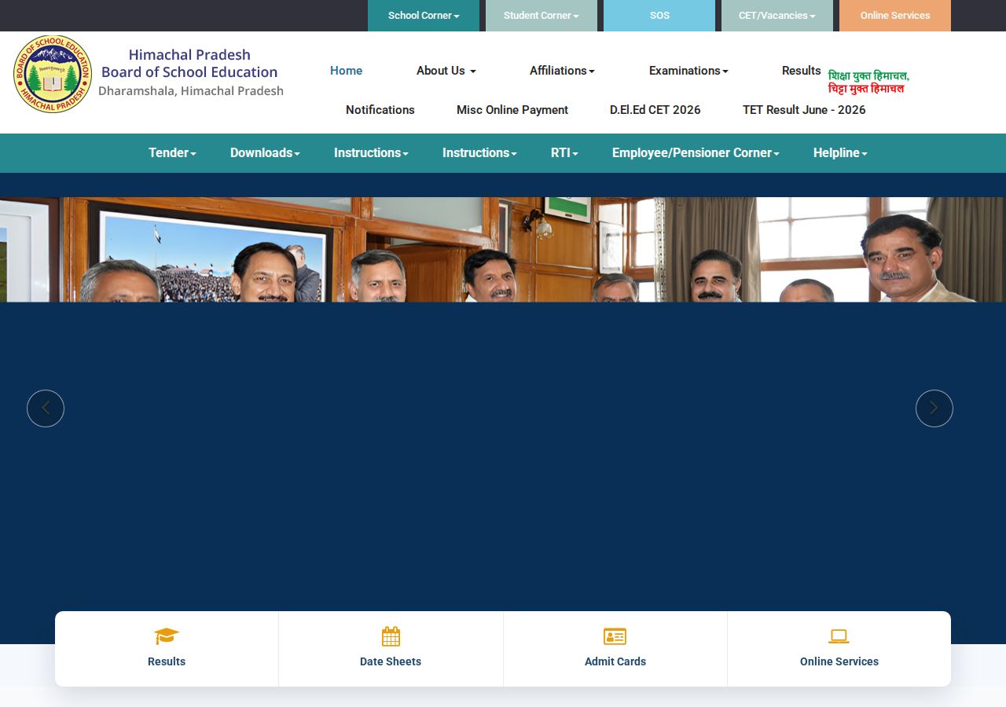Viewport: 1006px width, 707px height.
Task: Expand the Tender menu
Action: pos(172,153)
